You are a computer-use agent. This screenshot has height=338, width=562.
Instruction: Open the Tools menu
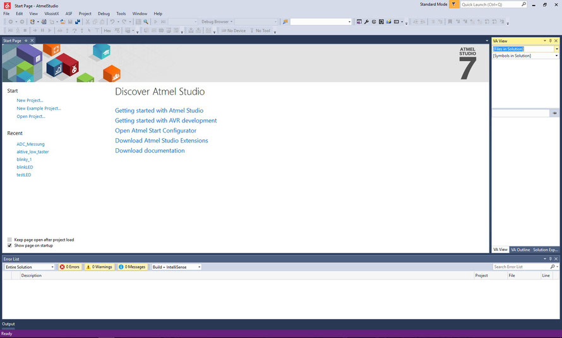click(x=121, y=14)
